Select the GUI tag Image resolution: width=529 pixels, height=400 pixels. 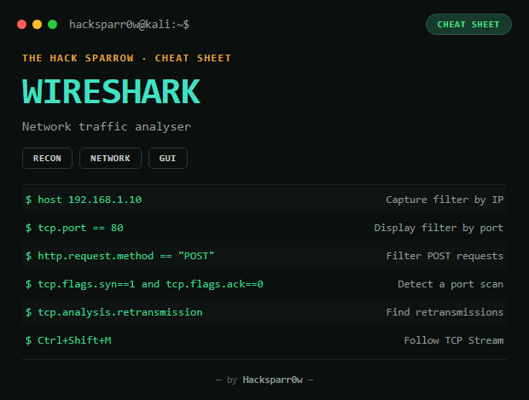[168, 158]
